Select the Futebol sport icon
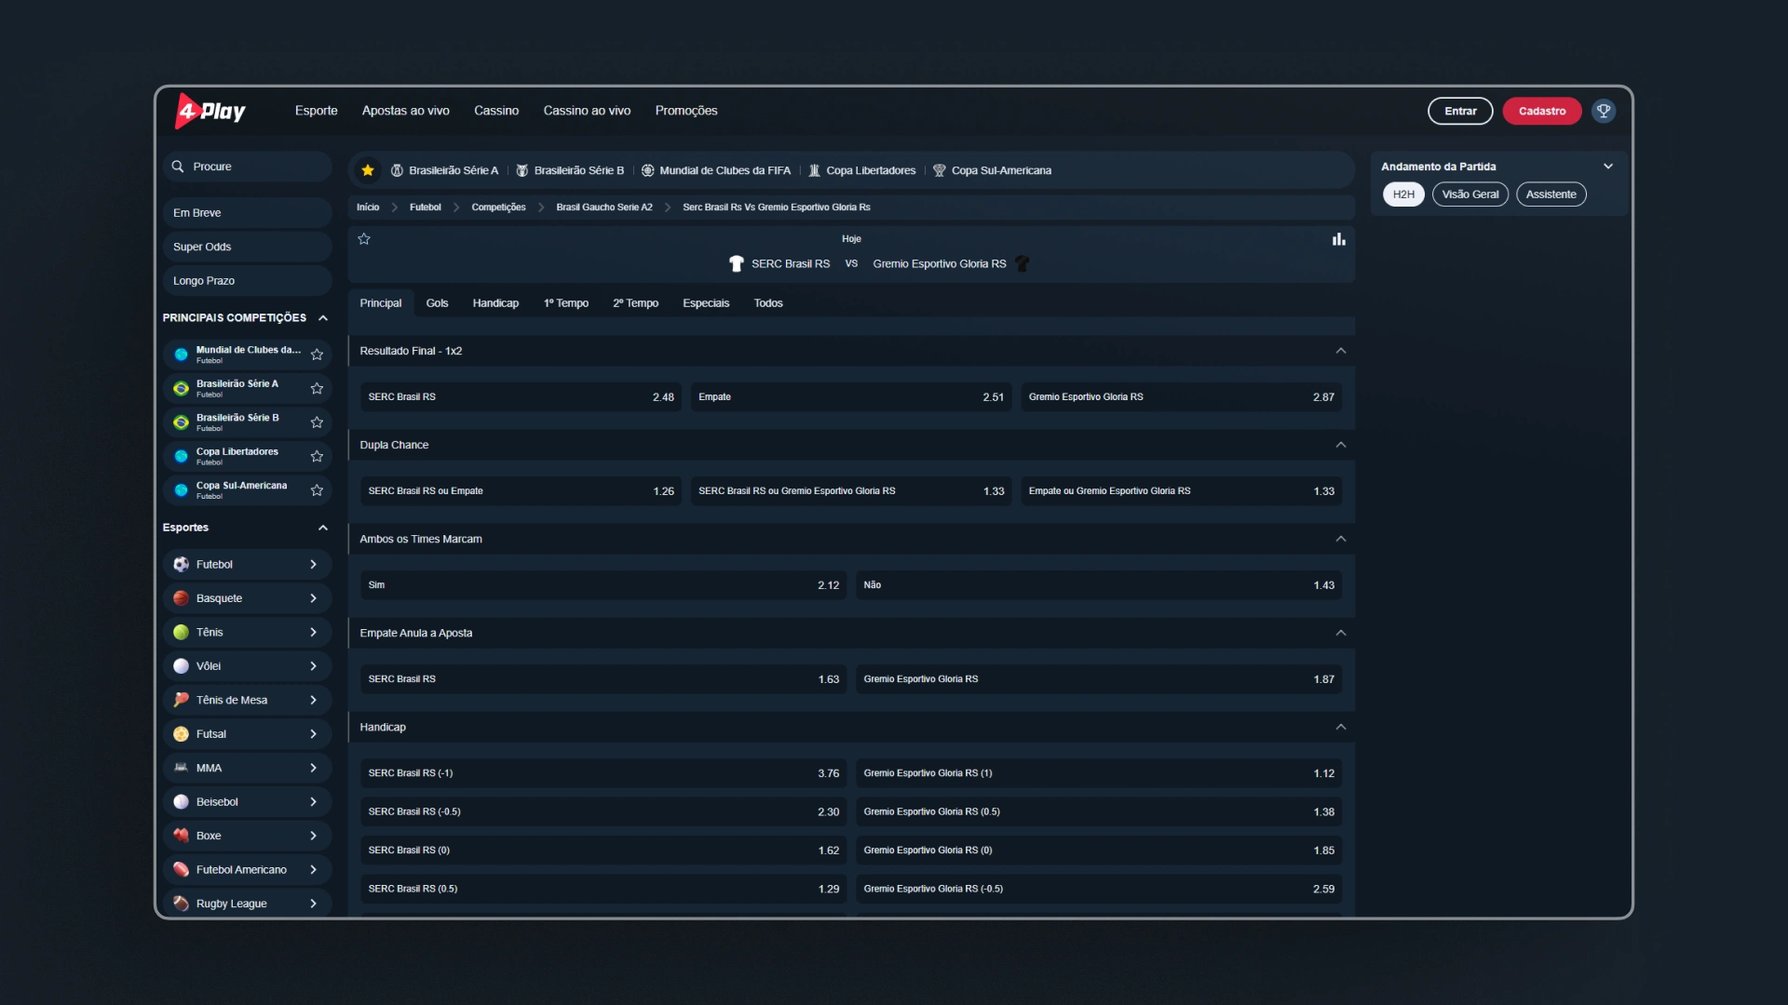The height and width of the screenshot is (1005, 1788). pyautogui.click(x=181, y=565)
